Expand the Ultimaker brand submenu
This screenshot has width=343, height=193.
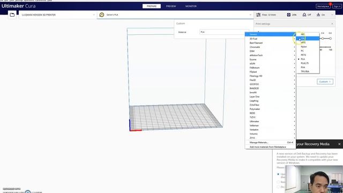point(270,122)
